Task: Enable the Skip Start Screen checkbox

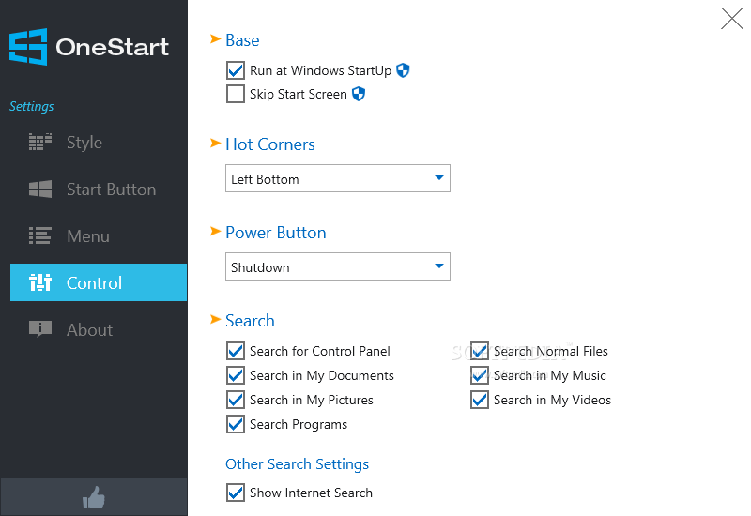Action: pos(236,94)
